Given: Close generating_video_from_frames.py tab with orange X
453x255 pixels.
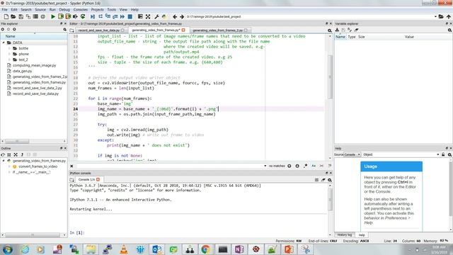Looking at the screenshot, I should point(183,30).
